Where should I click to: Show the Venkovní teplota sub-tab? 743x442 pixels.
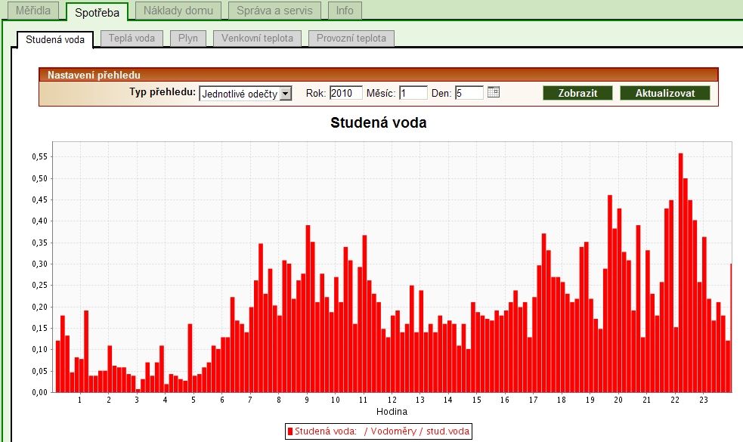click(x=257, y=38)
